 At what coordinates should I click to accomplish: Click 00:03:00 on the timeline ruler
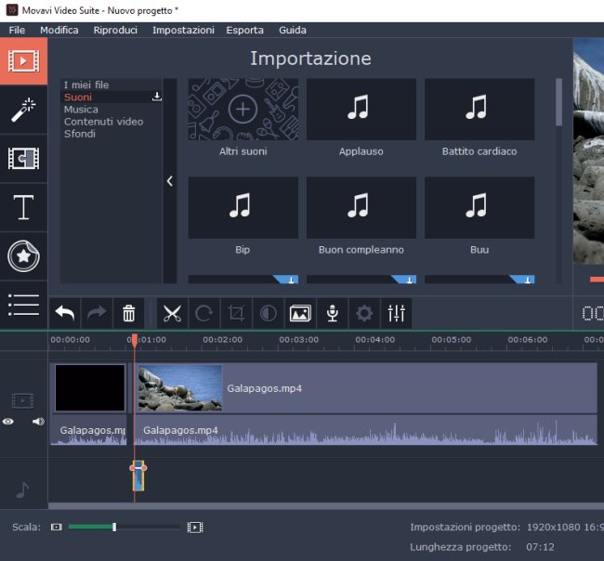299,340
